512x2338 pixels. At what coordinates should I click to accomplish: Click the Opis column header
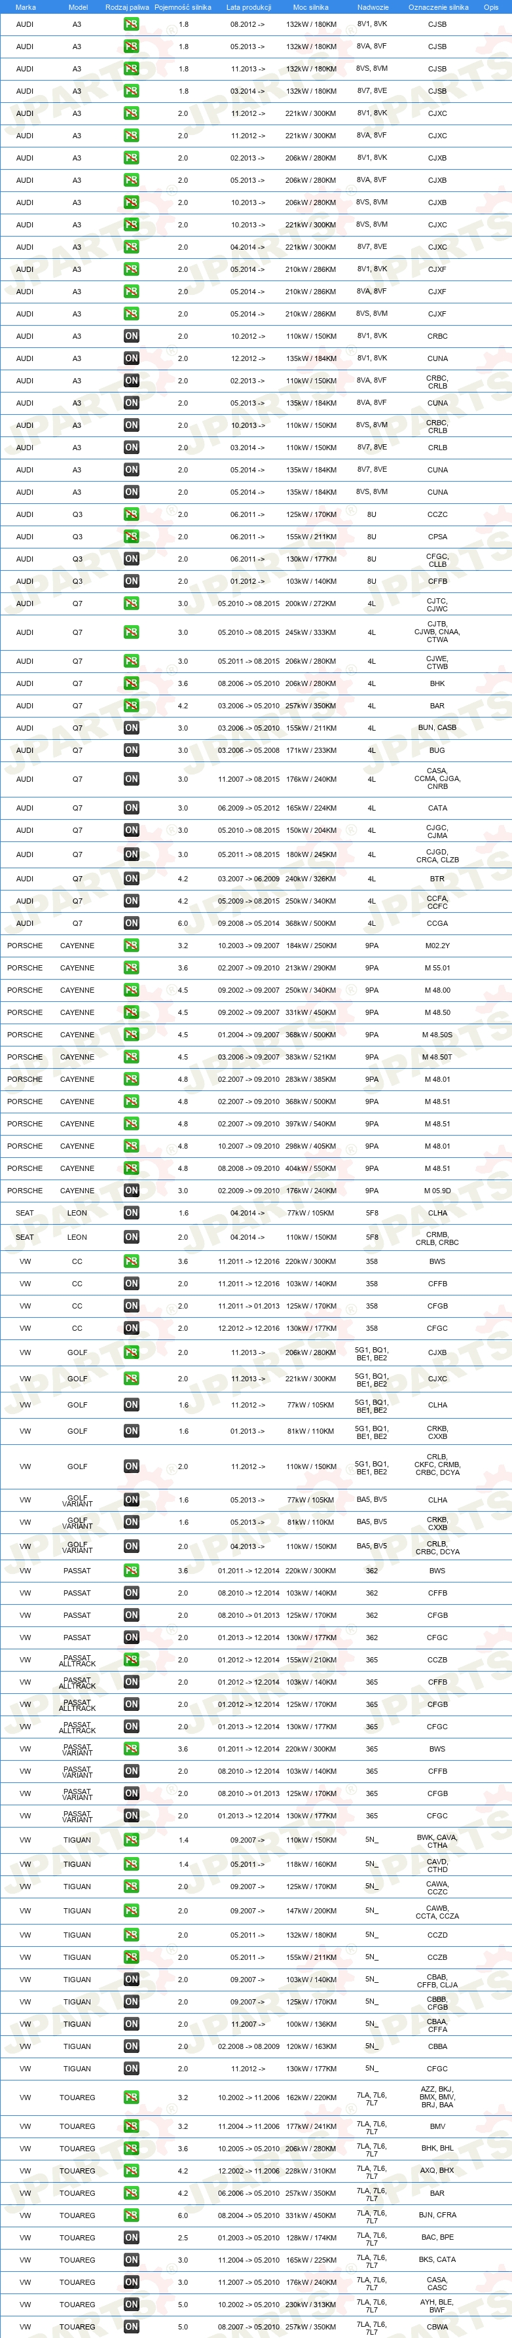click(x=491, y=7)
